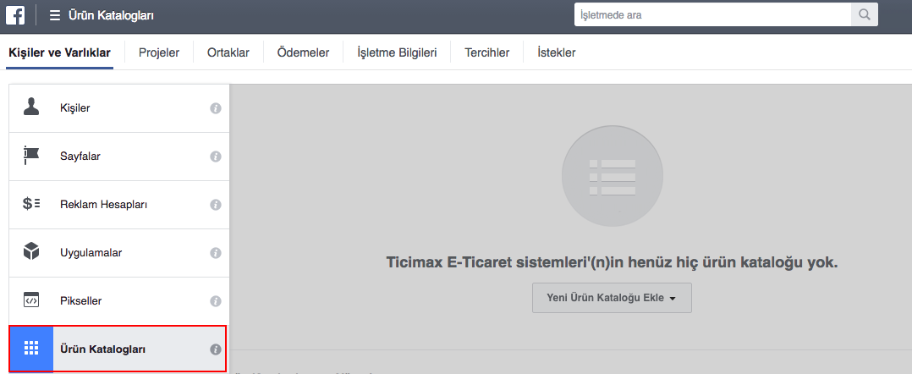Focus the İşletmede ara search field

[712, 14]
